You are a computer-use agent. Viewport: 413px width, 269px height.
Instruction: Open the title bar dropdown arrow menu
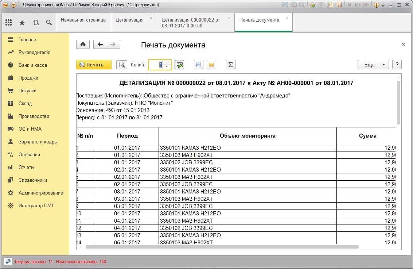(x=13, y=5)
